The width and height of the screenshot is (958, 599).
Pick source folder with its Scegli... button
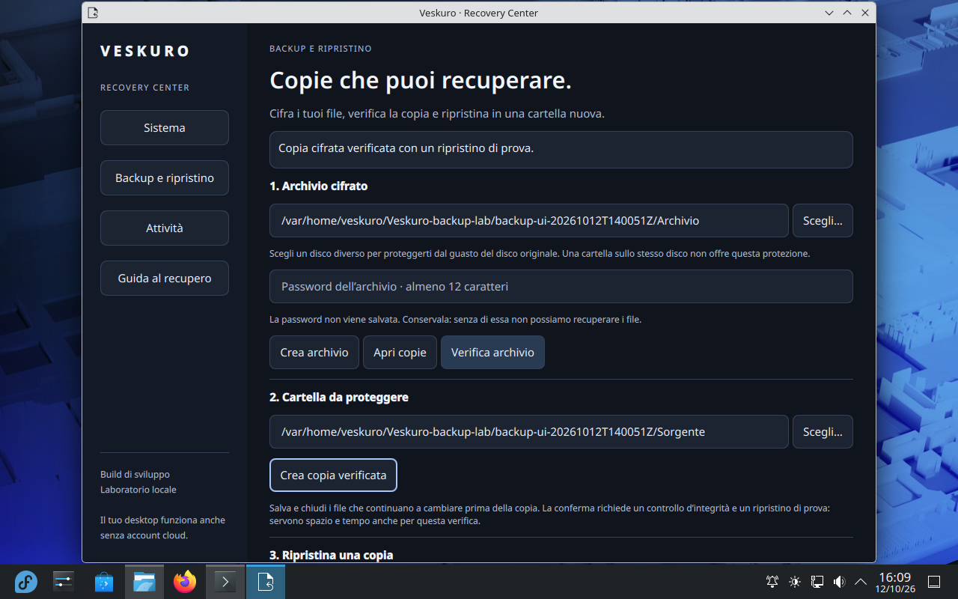tap(823, 432)
